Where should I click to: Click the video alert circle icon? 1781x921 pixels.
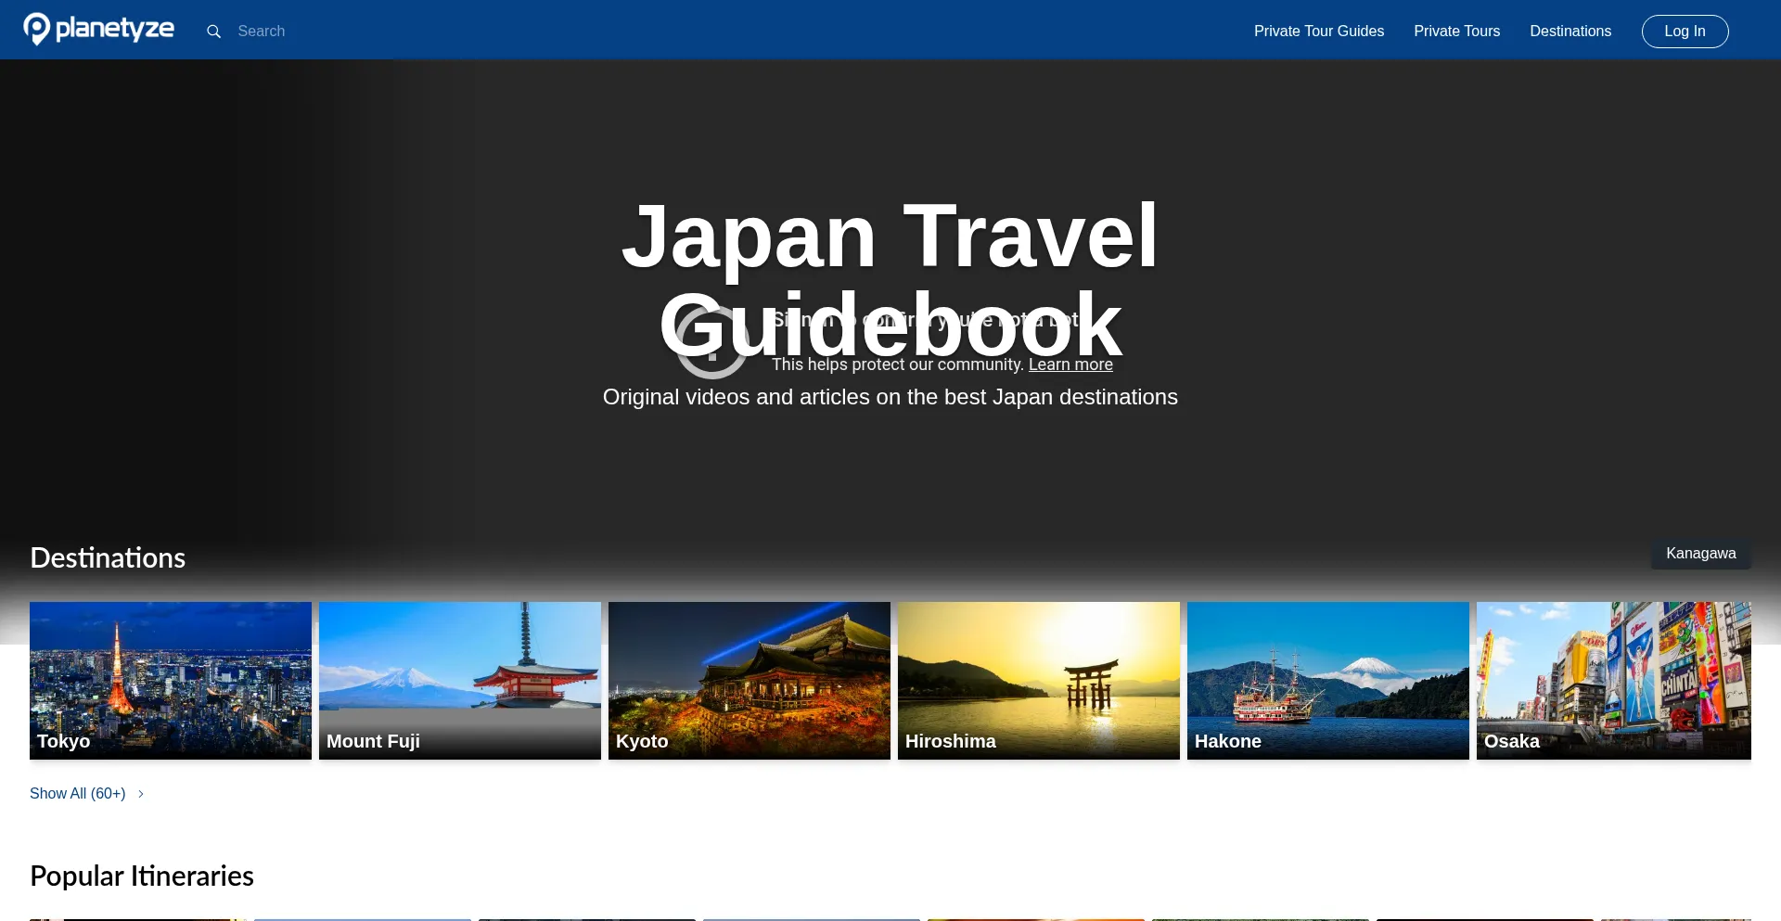coord(711,343)
